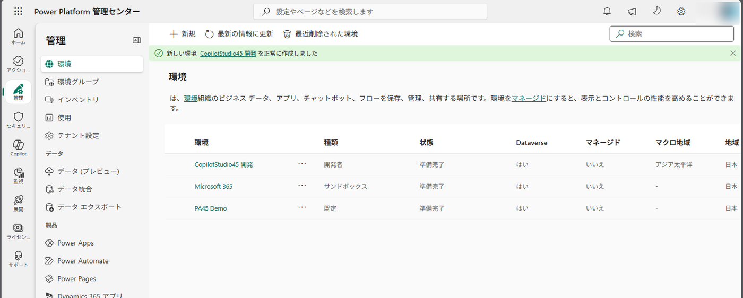Open Deployment (展開) rocket icon

(x=18, y=203)
